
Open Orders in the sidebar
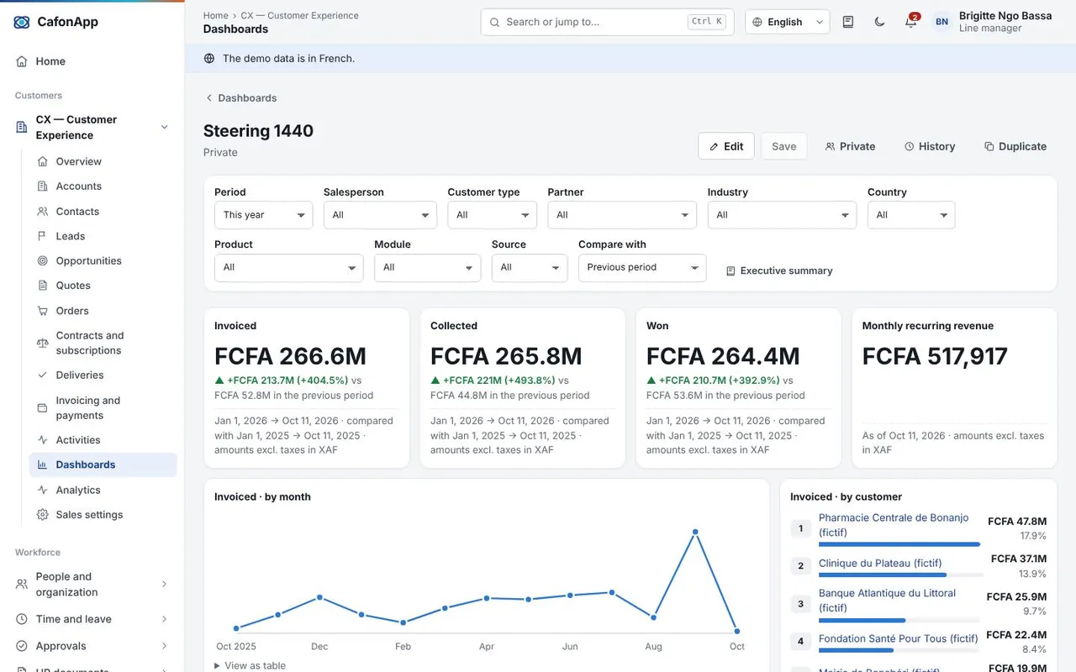coord(103,311)
